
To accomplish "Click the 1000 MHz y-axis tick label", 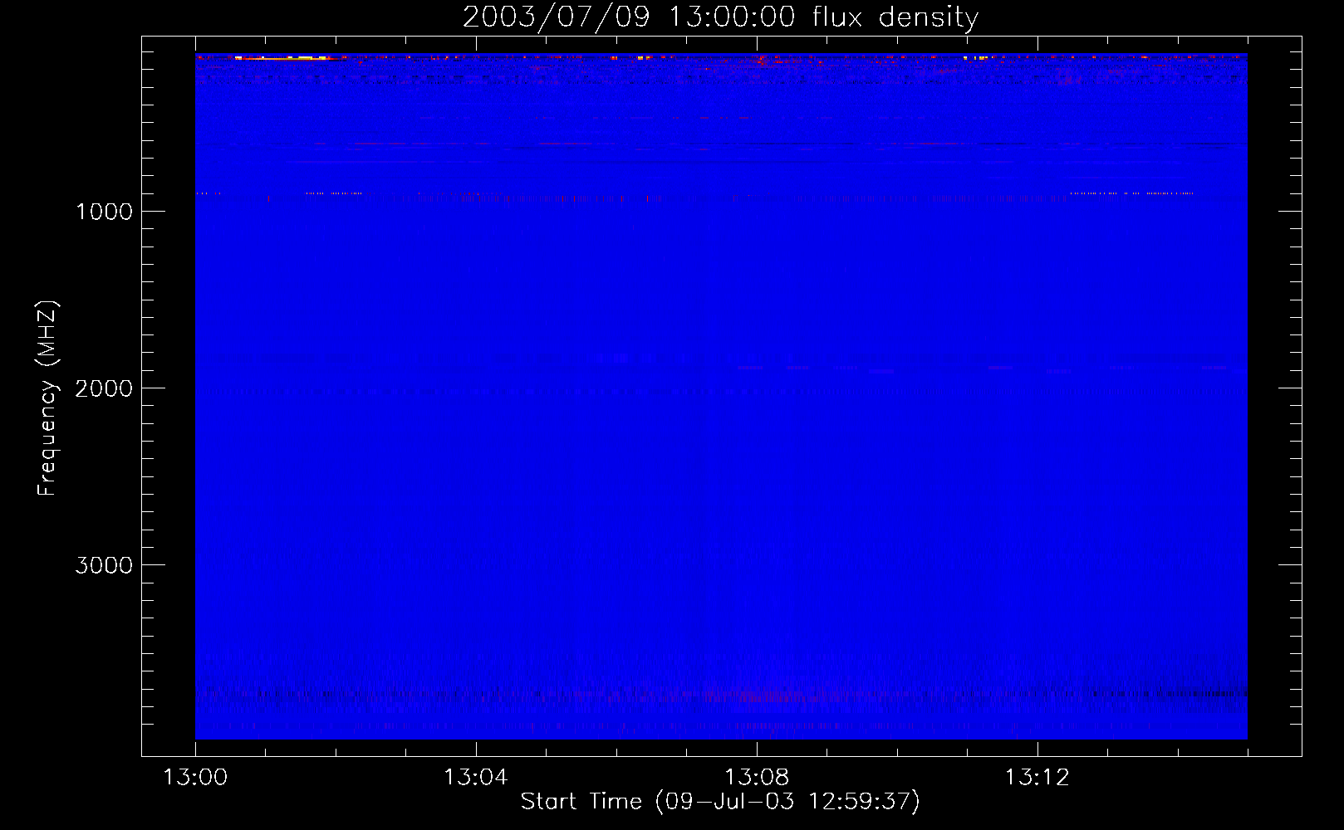I will click(104, 212).
